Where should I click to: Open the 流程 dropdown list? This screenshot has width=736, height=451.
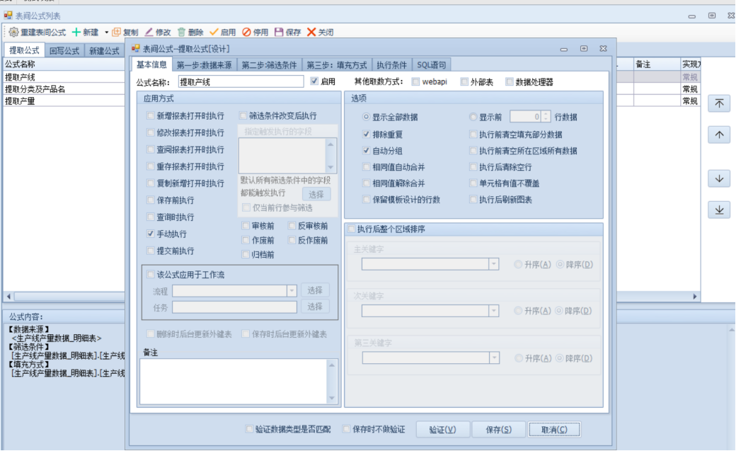(292, 290)
